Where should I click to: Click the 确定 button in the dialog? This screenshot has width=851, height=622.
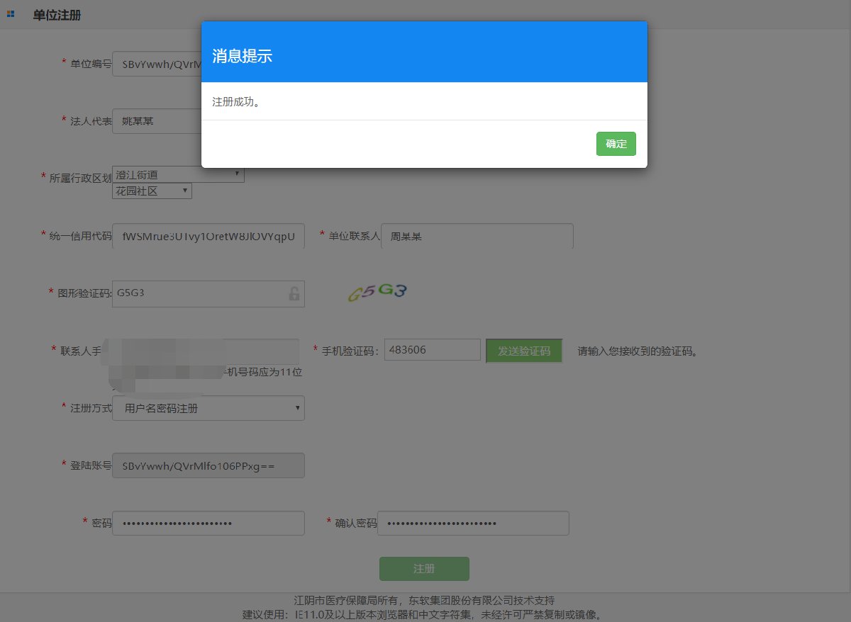click(616, 144)
